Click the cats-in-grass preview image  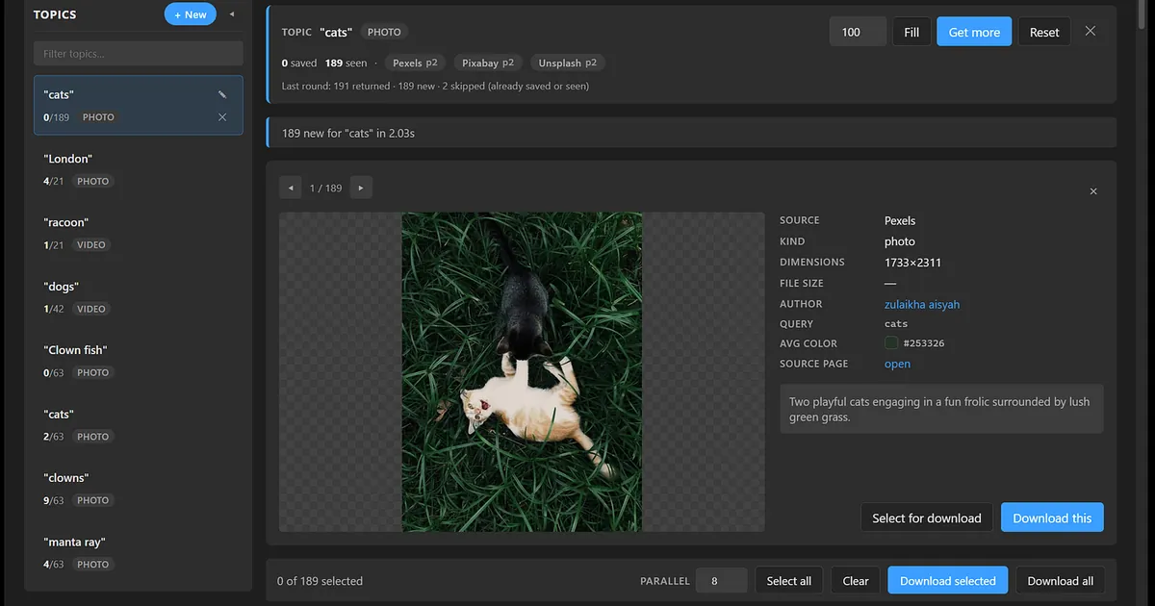coord(522,372)
